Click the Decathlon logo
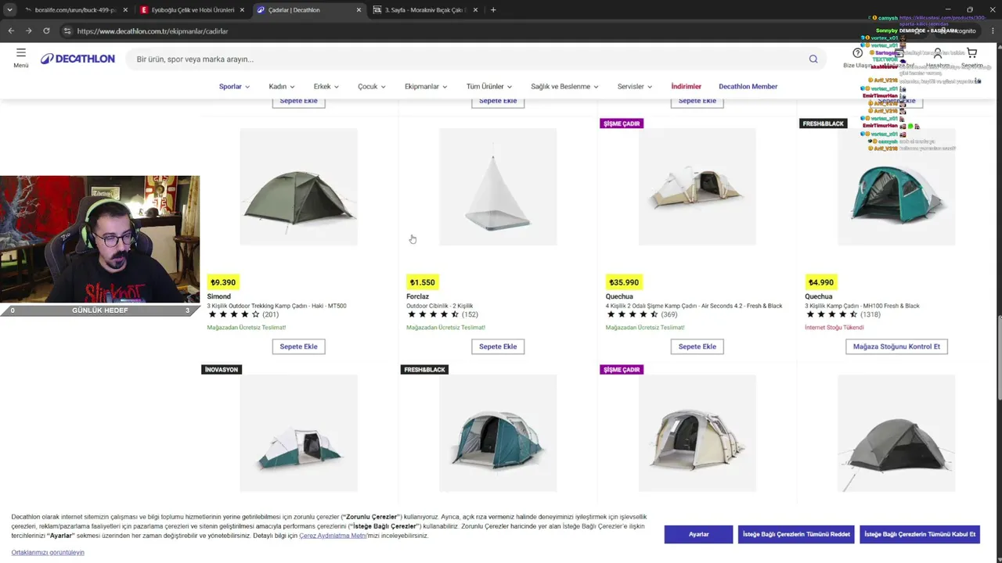Viewport: 1002px width, 563px height. [77, 59]
